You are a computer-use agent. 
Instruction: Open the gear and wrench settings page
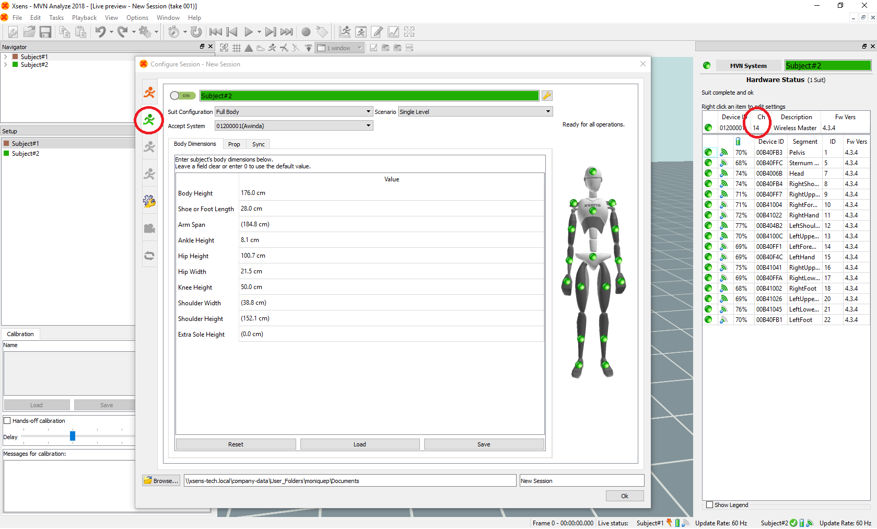[149, 201]
